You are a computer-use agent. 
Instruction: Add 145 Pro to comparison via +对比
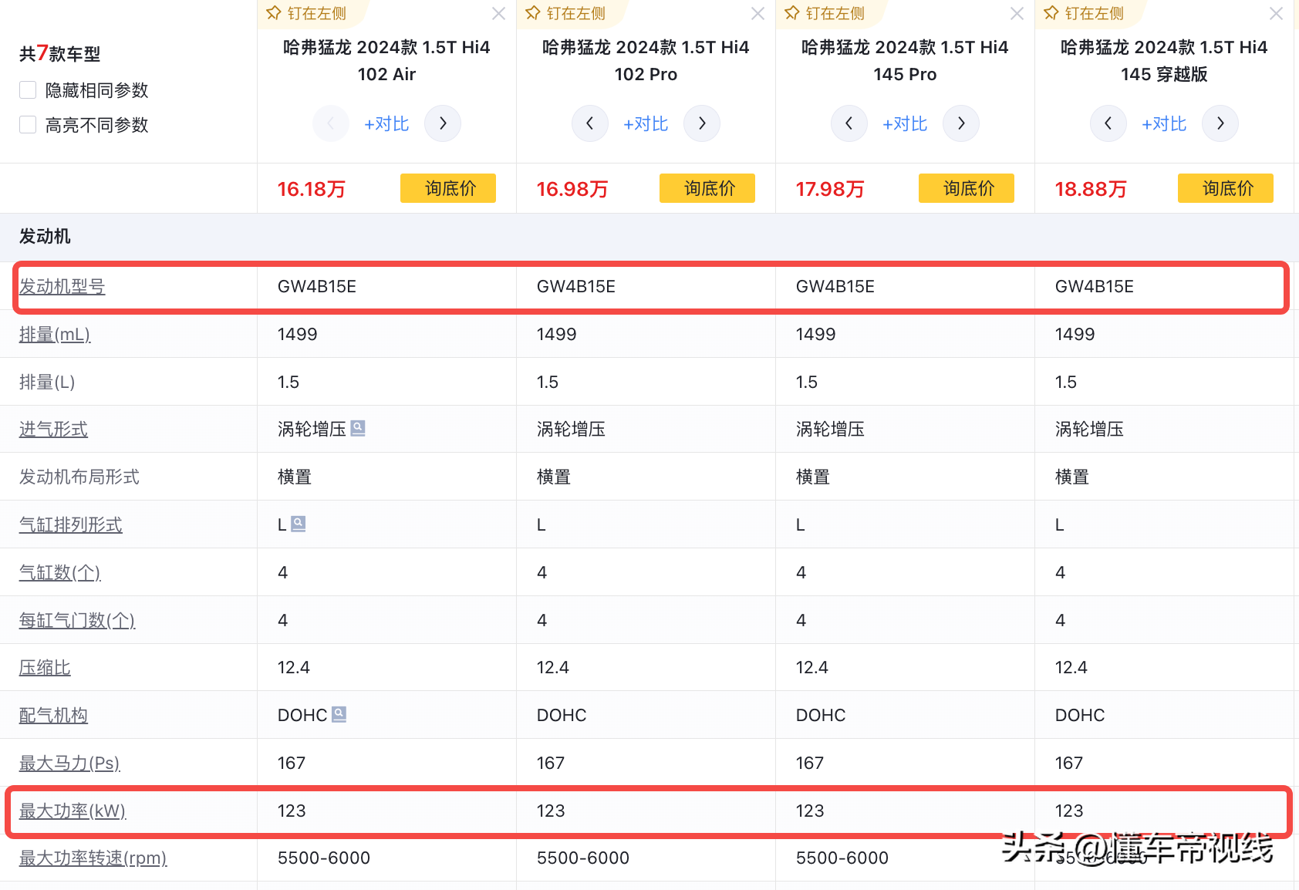point(905,124)
